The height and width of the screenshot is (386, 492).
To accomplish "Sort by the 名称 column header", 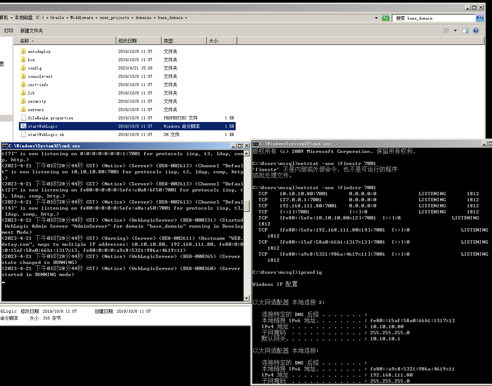I will (65, 41).
